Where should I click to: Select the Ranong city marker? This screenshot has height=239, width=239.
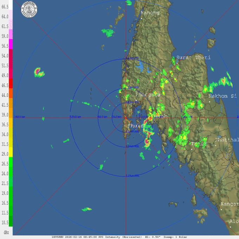(x=141, y=18)
